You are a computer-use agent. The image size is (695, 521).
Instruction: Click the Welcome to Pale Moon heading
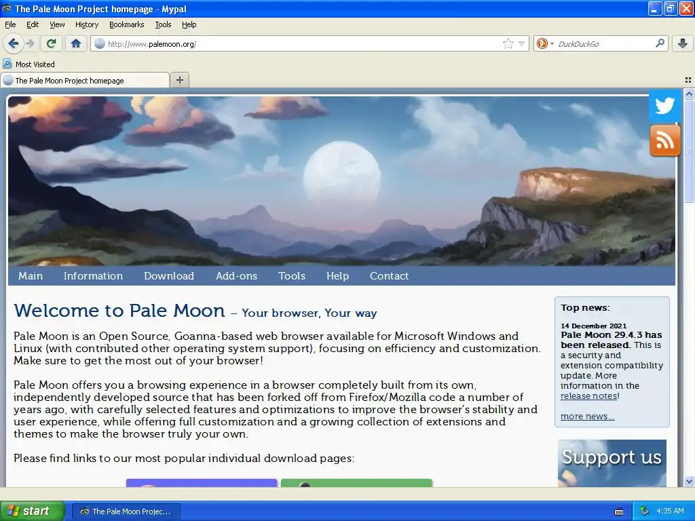(119, 311)
